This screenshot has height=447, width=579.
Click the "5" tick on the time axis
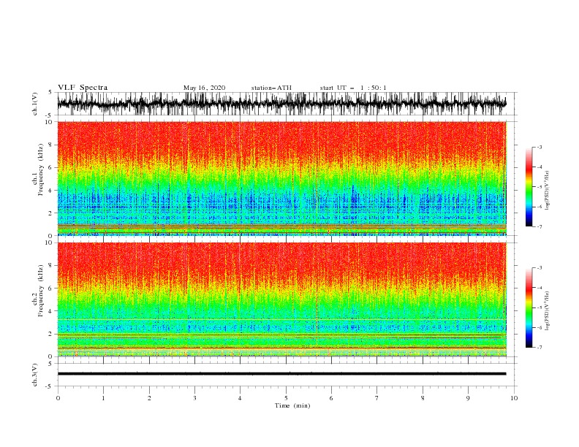coord(286,398)
